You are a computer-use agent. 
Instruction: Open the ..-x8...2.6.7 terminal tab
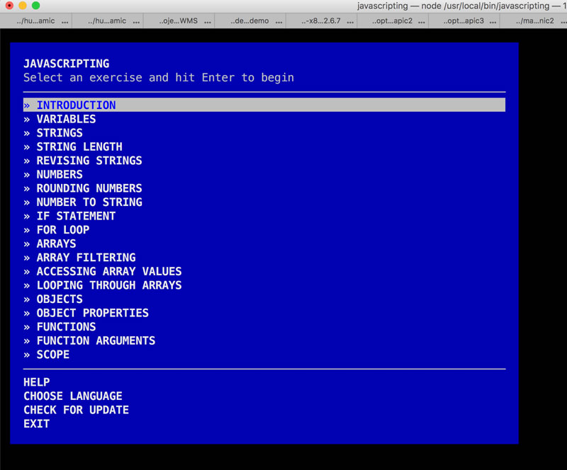click(321, 21)
